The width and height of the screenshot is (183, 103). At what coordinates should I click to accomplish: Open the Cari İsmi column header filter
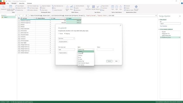[34, 18]
